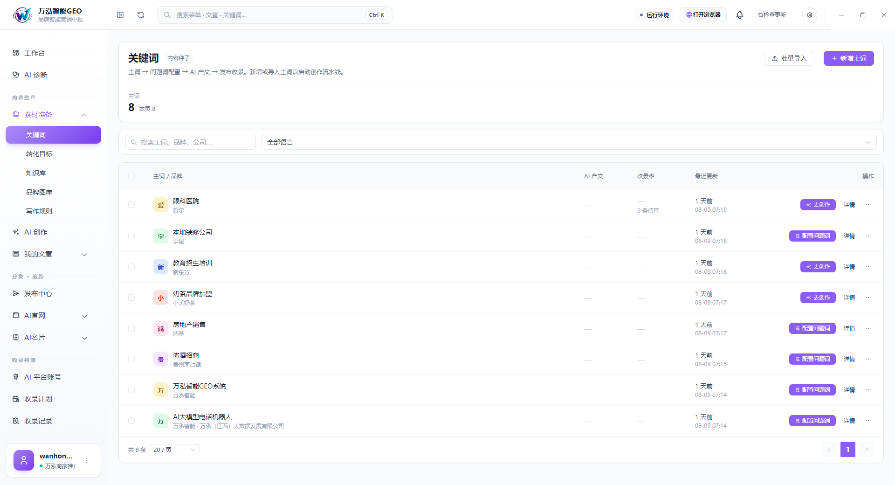
Task: Open more options for 房地产销售 row
Action: (x=868, y=328)
